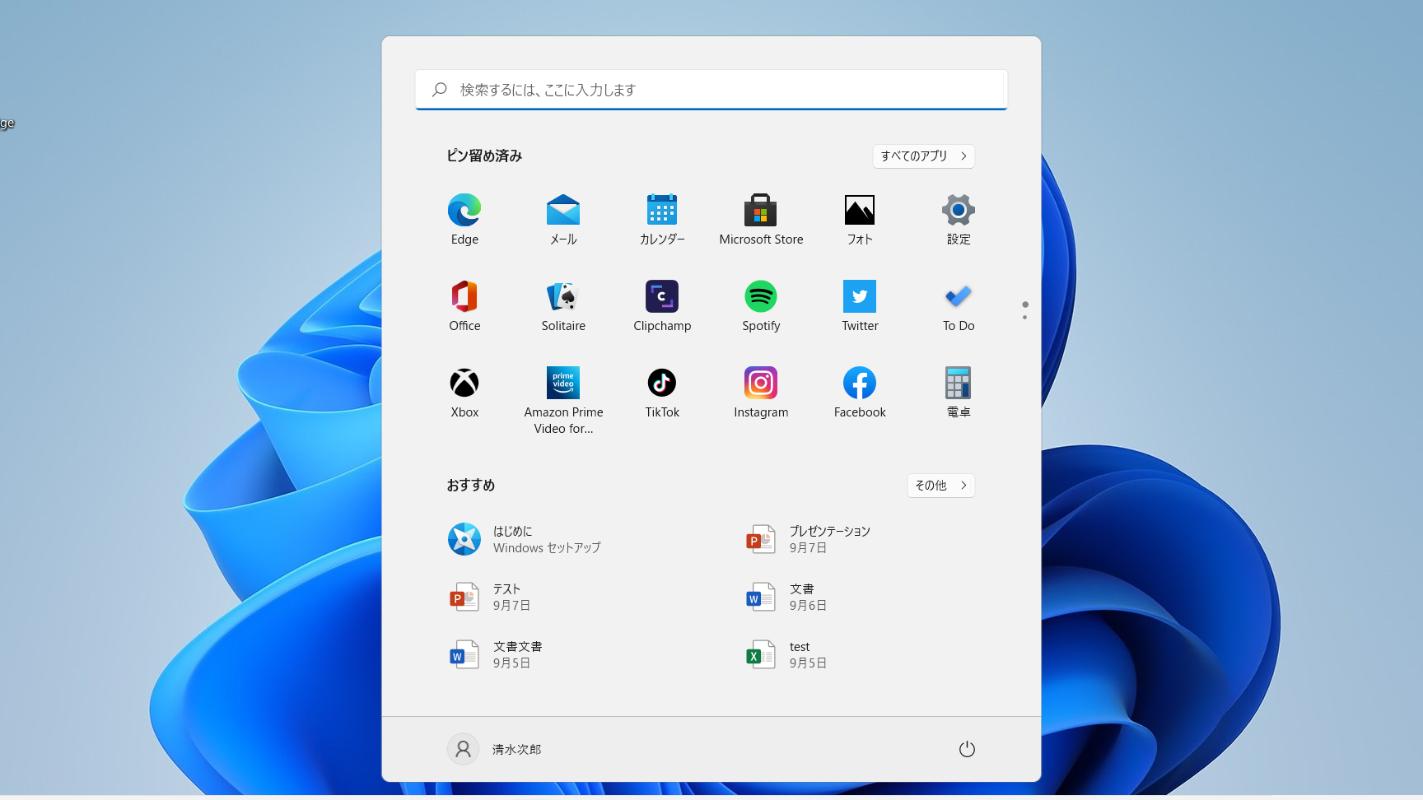The image size is (1423, 800).
Task: Open the Twitter app
Action: tap(860, 305)
